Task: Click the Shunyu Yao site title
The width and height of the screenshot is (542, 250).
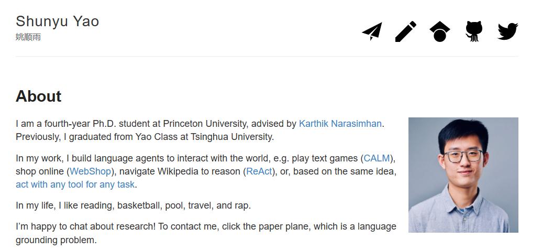Action: coord(57,21)
